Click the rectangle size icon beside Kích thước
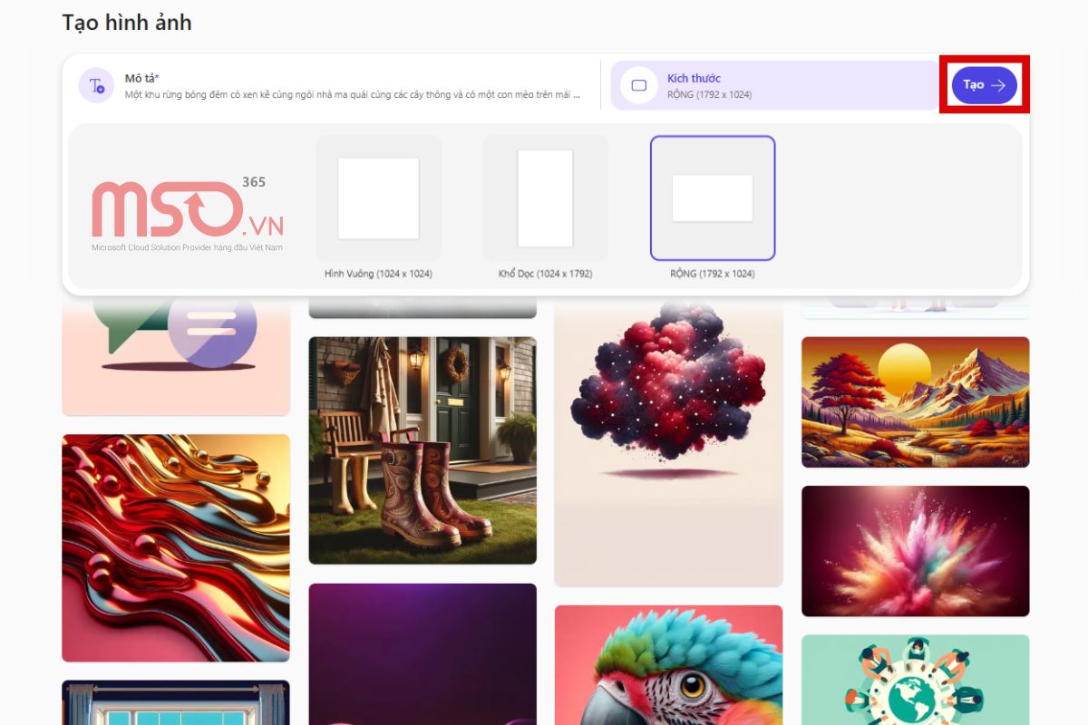The width and height of the screenshot is (1088, 725). click(x=639, y=85)
